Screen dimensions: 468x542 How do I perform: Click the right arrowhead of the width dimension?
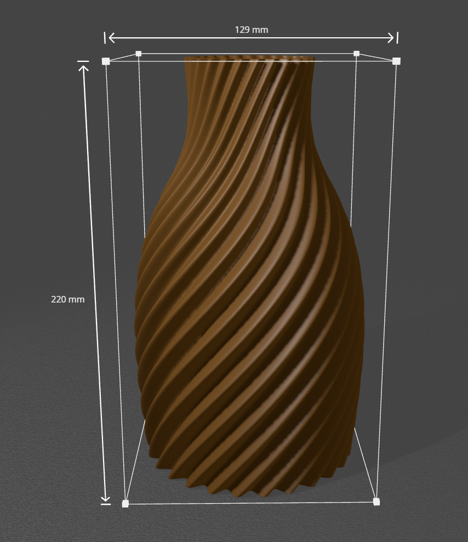tap(391, 37)
